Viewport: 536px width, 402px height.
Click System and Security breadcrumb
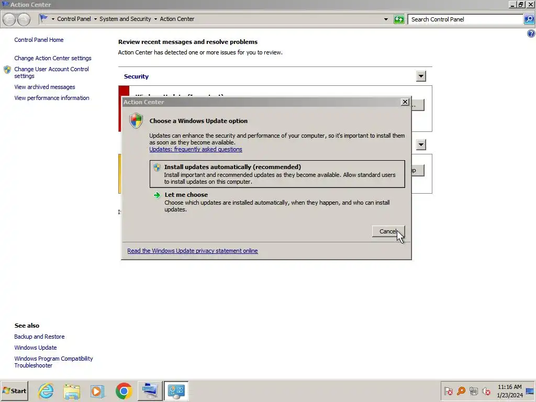[125, 19]
